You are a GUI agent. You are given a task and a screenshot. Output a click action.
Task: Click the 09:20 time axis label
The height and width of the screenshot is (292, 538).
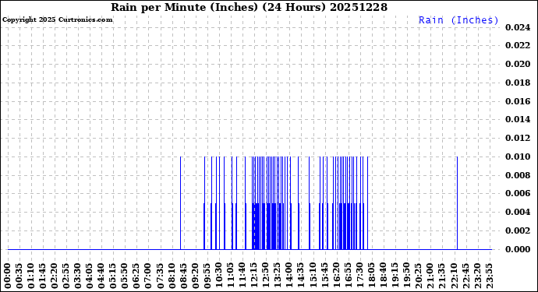(196, 276)
